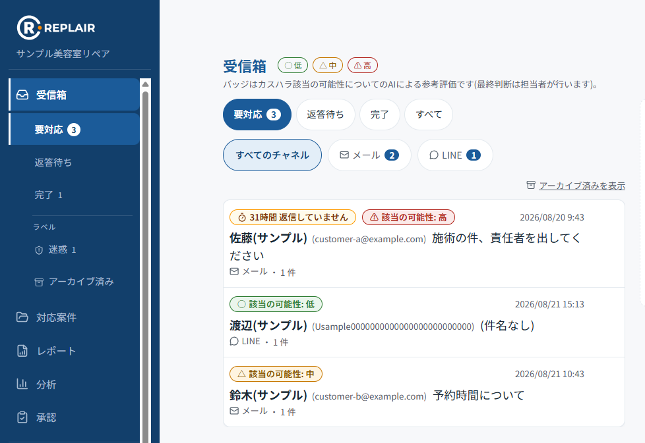The image size is (645, 443).
Task: Click サンプル美容室リペア salon name
Action: coord(63,54)
